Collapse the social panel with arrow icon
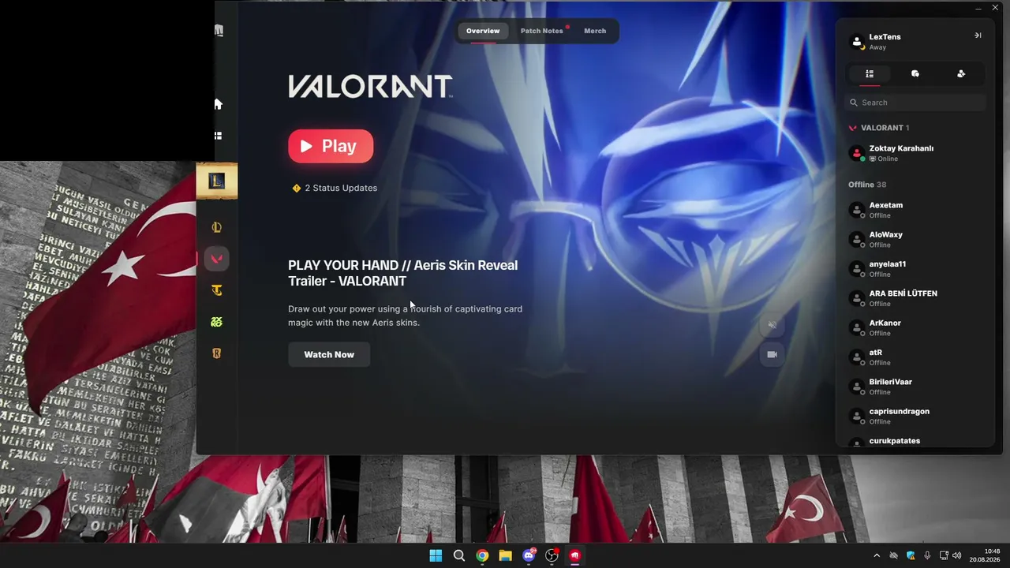This screenshot has width=1010, height=568. tap(978, 35)
